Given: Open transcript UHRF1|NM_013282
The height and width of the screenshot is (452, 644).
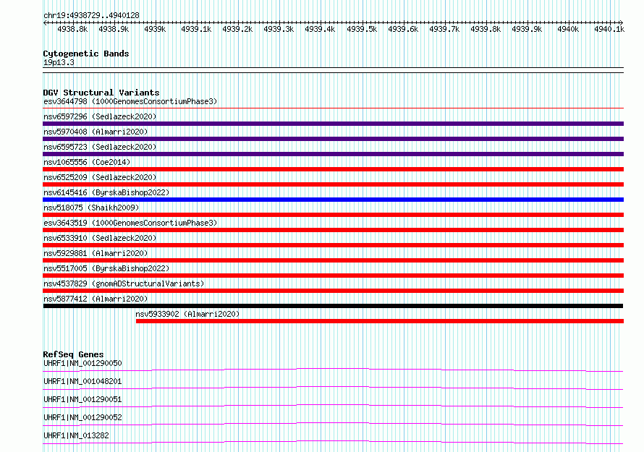Looking at the screenshot, I should [x=76, y=435].
